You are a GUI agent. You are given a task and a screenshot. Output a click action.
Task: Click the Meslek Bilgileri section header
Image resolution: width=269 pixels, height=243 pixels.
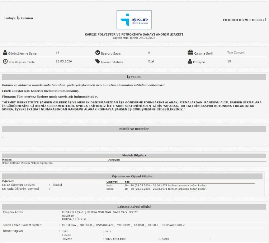coord(134,155)
